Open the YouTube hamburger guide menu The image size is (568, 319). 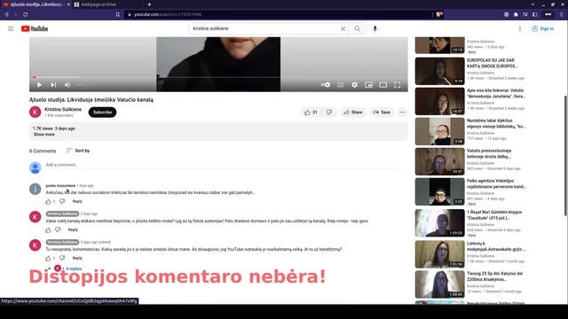click(x=11, y=28)
